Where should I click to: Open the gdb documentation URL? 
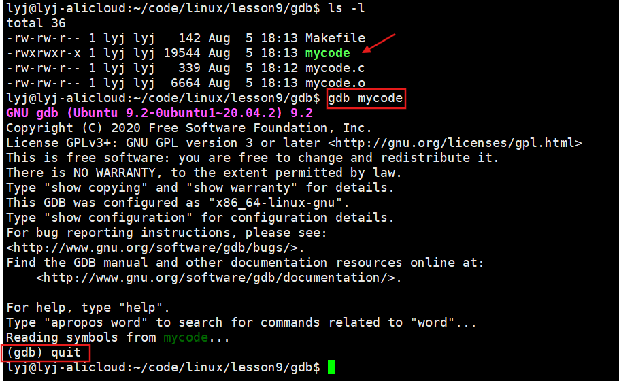tap(216, 278)
